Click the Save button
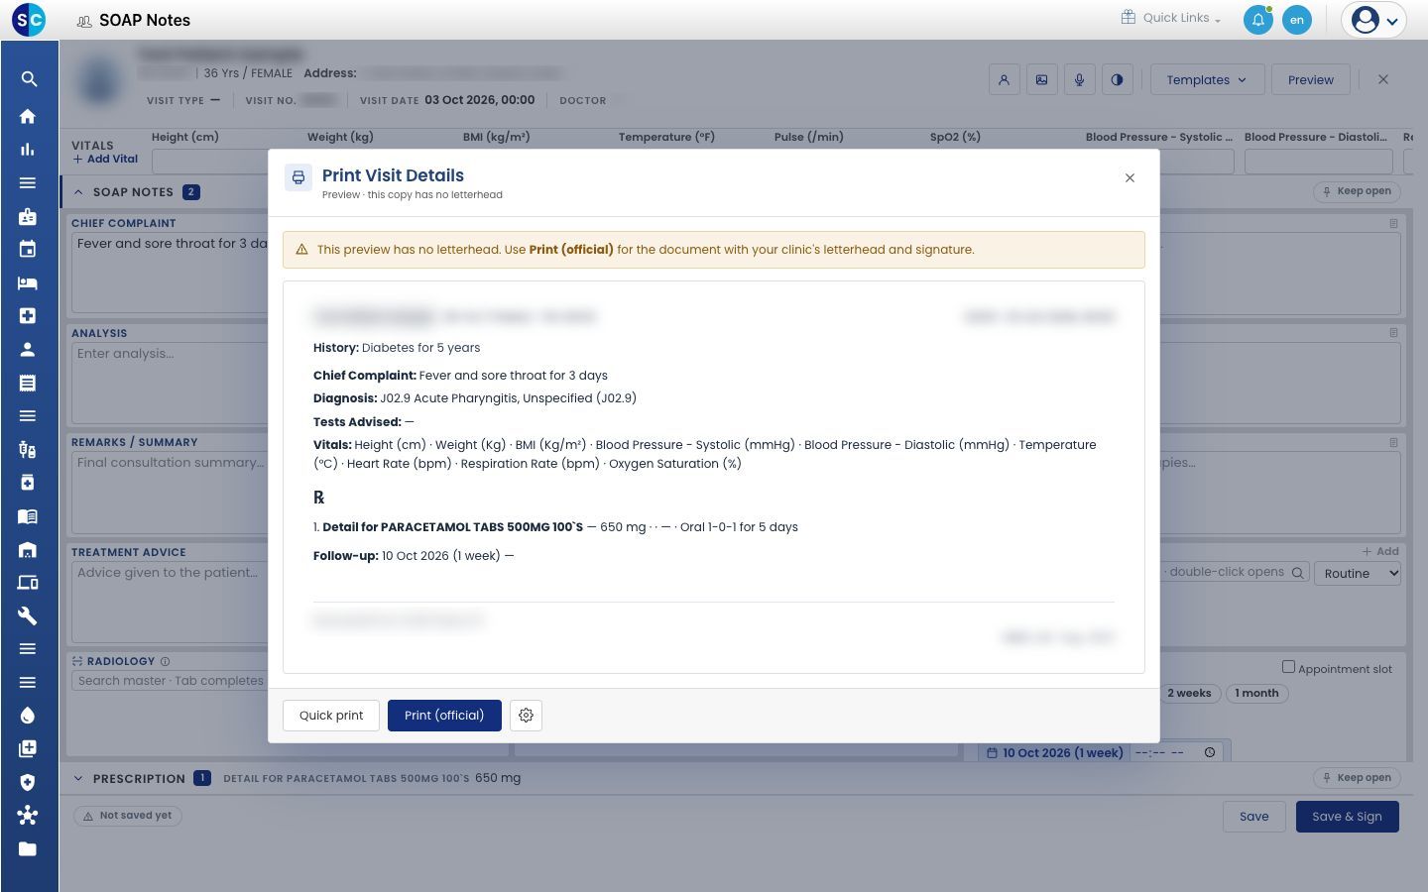 click(x=1254, y=817)
